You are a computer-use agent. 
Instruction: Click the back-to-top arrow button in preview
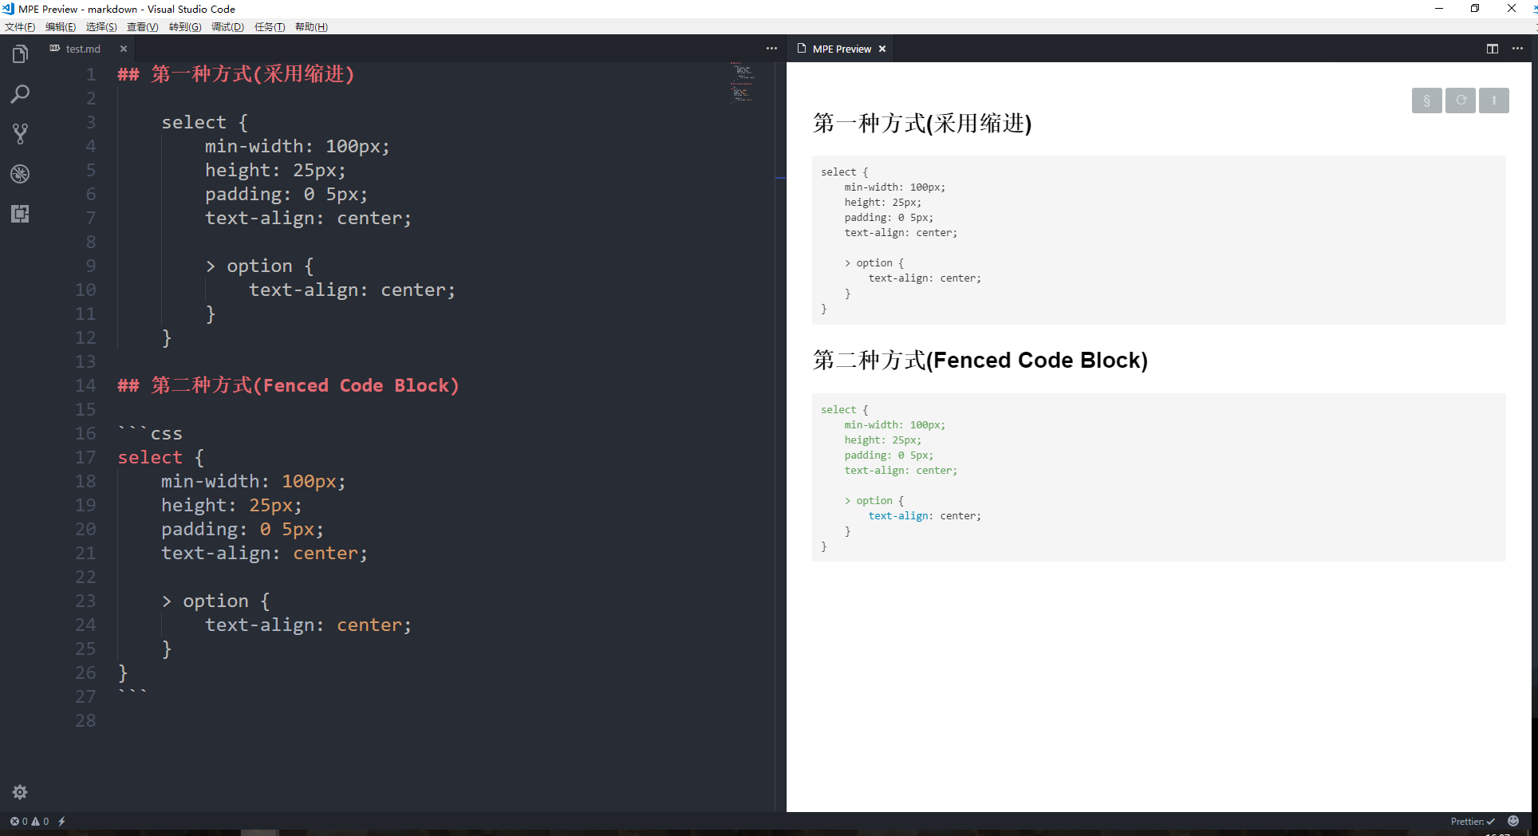pos(1494,101)
